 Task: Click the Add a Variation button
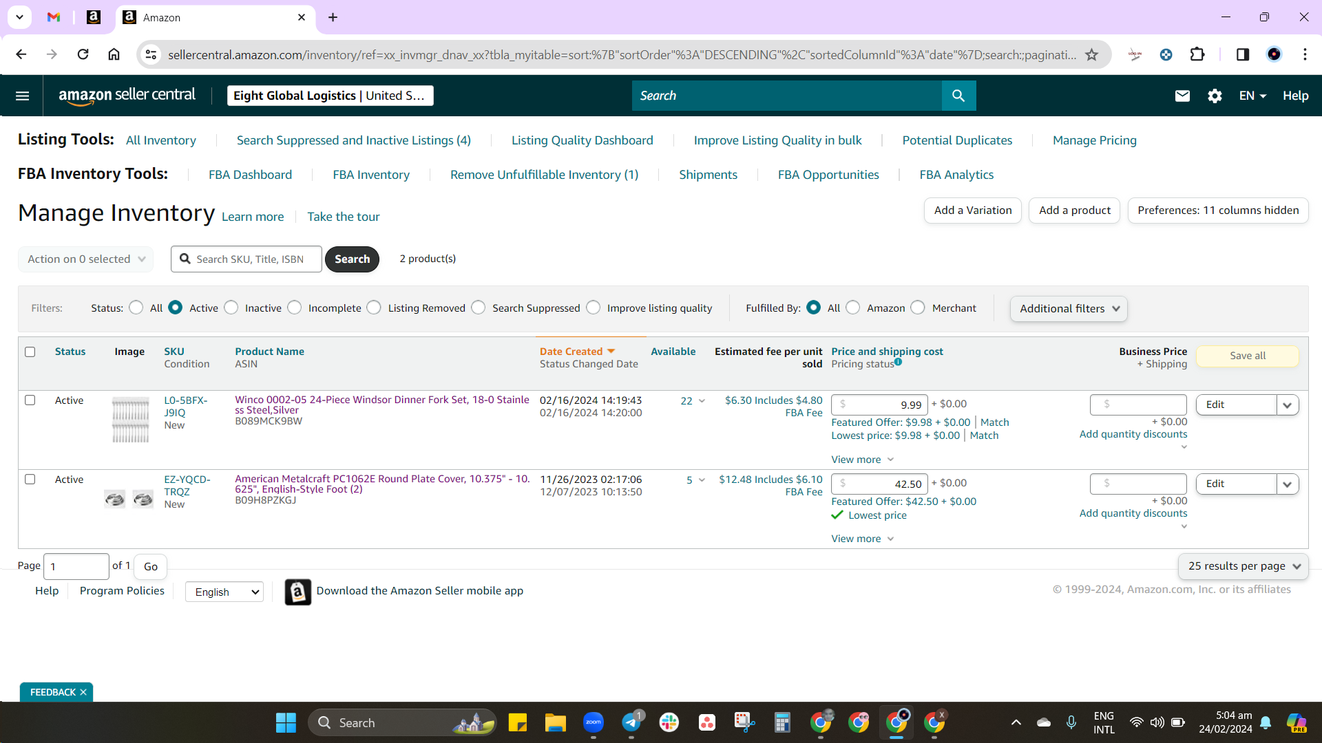coord(973,211)
